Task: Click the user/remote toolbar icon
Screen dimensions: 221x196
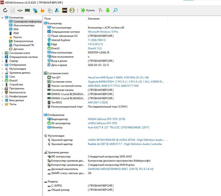Action: click(57, 10)
